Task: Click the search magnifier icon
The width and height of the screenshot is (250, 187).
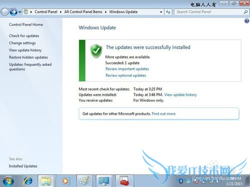Action: (245, 12)
